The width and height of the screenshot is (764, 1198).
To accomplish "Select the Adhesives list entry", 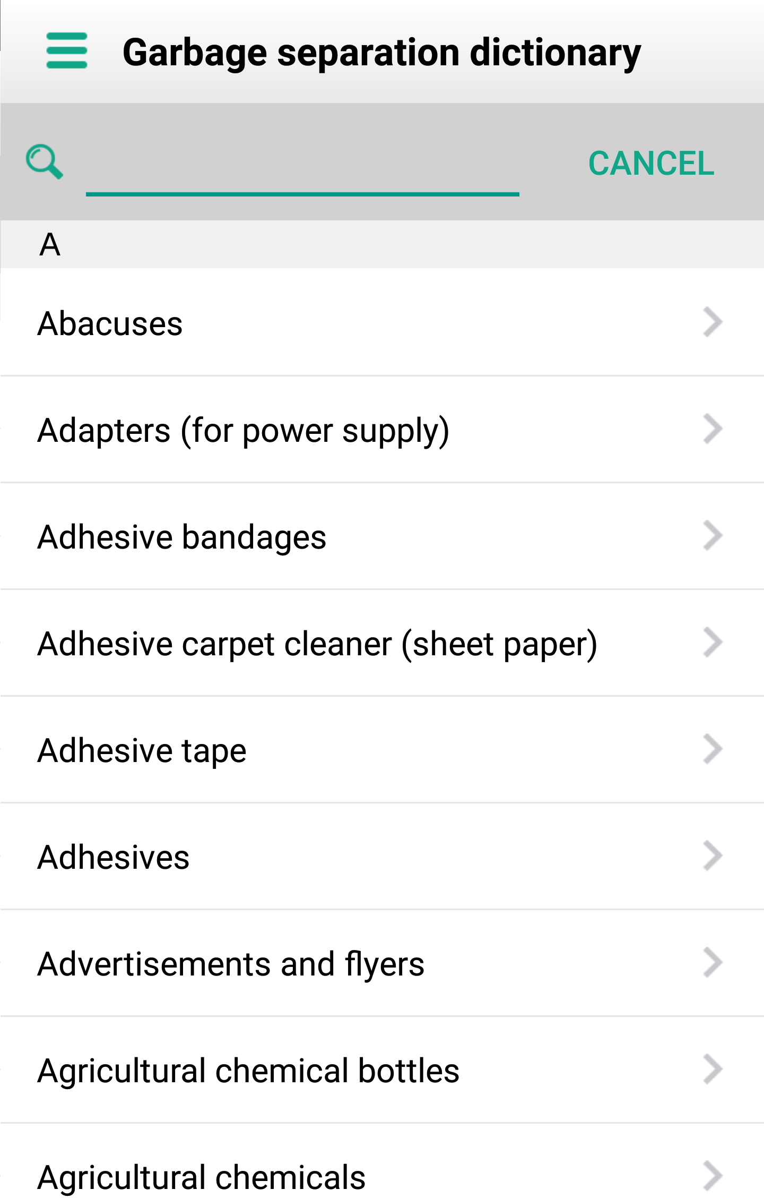I will point(382,857).
